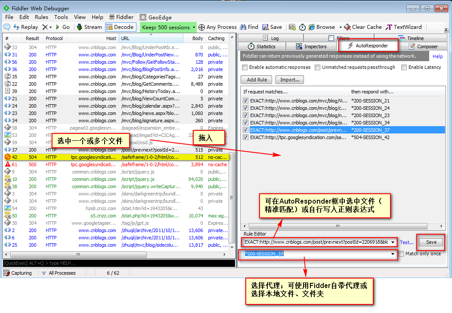Click the Browse Internet Explorer icon

point(312,27)
